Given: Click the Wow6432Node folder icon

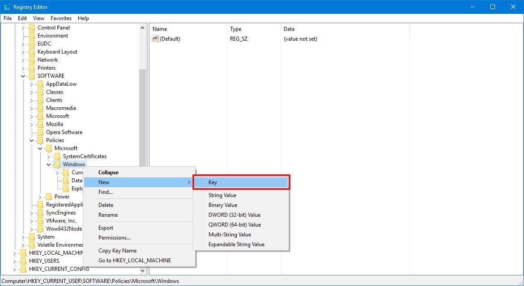Looking at the screenshot, I should tap(41, 228).
